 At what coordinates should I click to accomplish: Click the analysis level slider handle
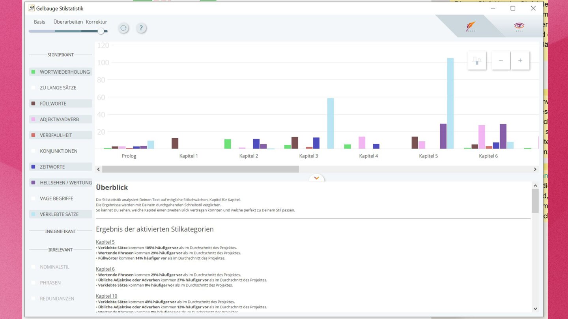point(101,31)
